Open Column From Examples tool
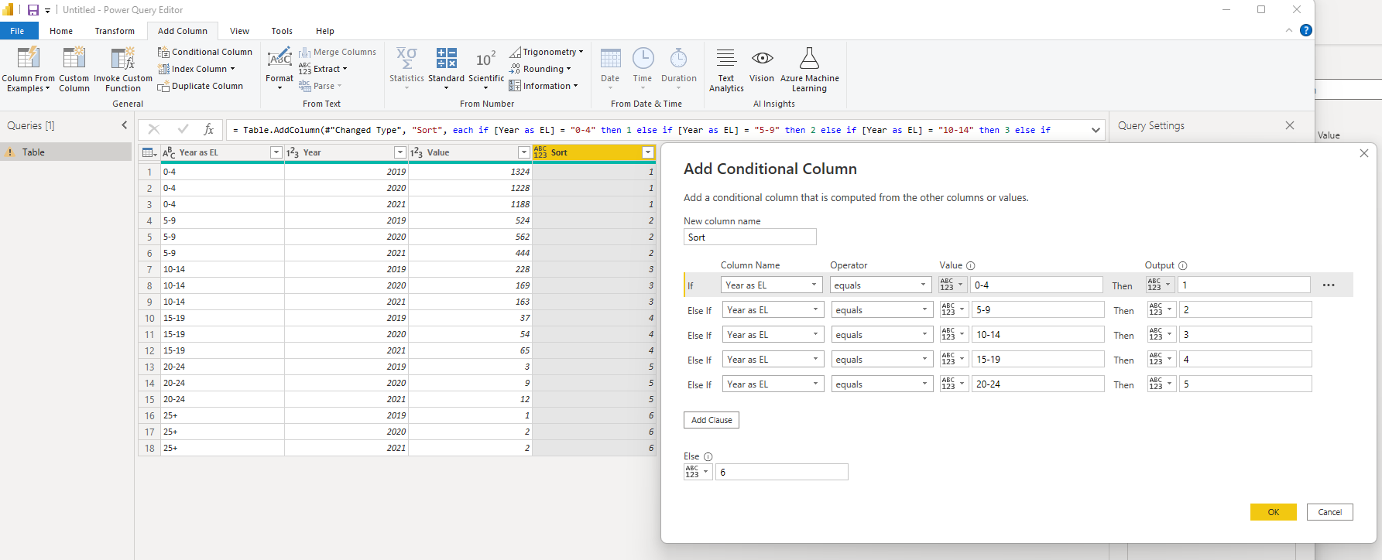1382x560 pixels. tap(28, 69)
